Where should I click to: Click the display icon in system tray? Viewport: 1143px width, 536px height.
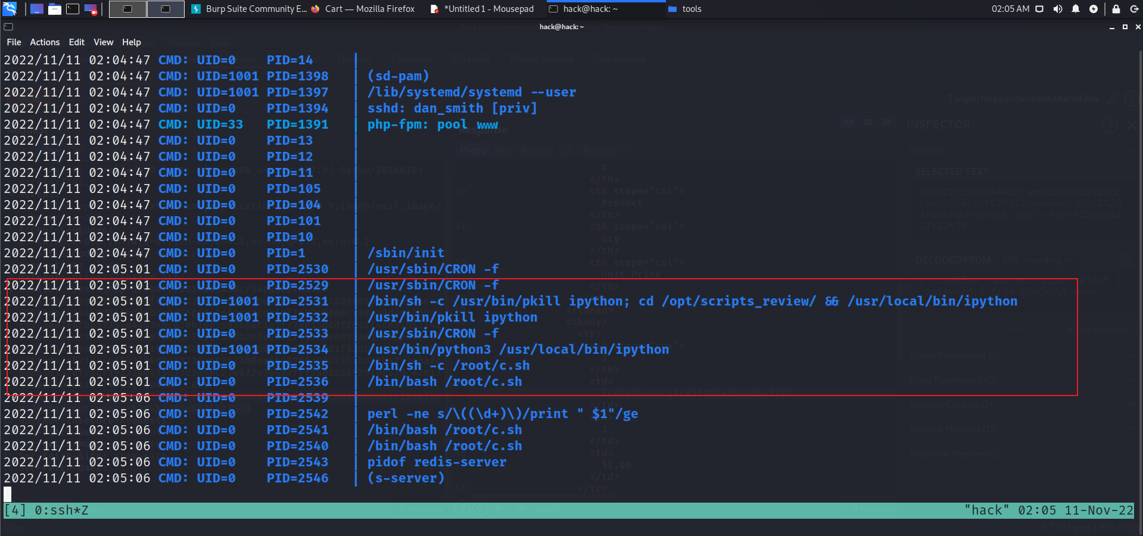(1039, 9)
